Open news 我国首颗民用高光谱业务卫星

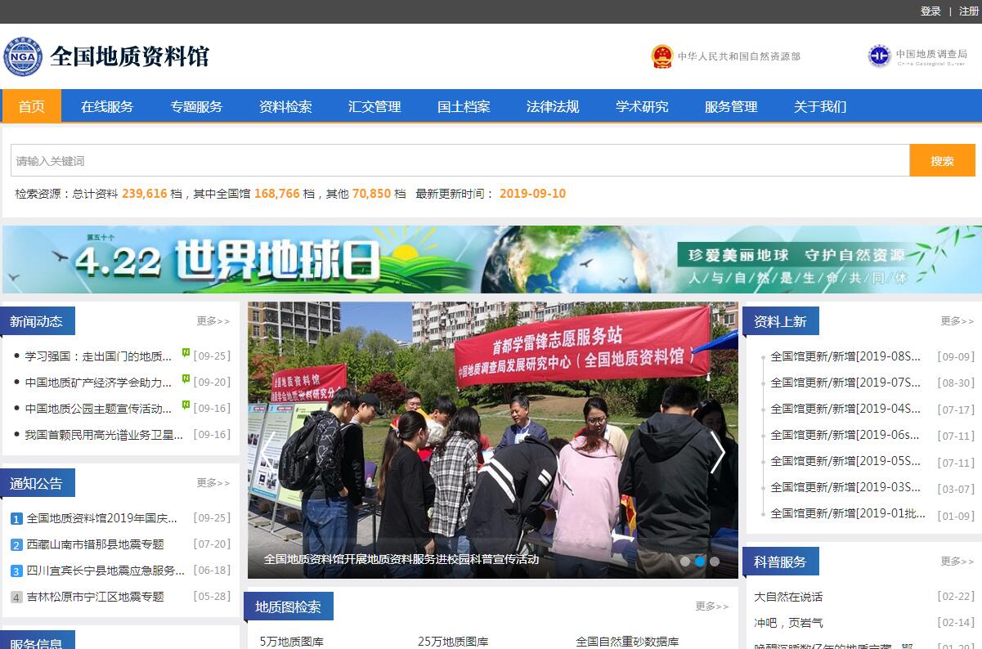[104, 435]
